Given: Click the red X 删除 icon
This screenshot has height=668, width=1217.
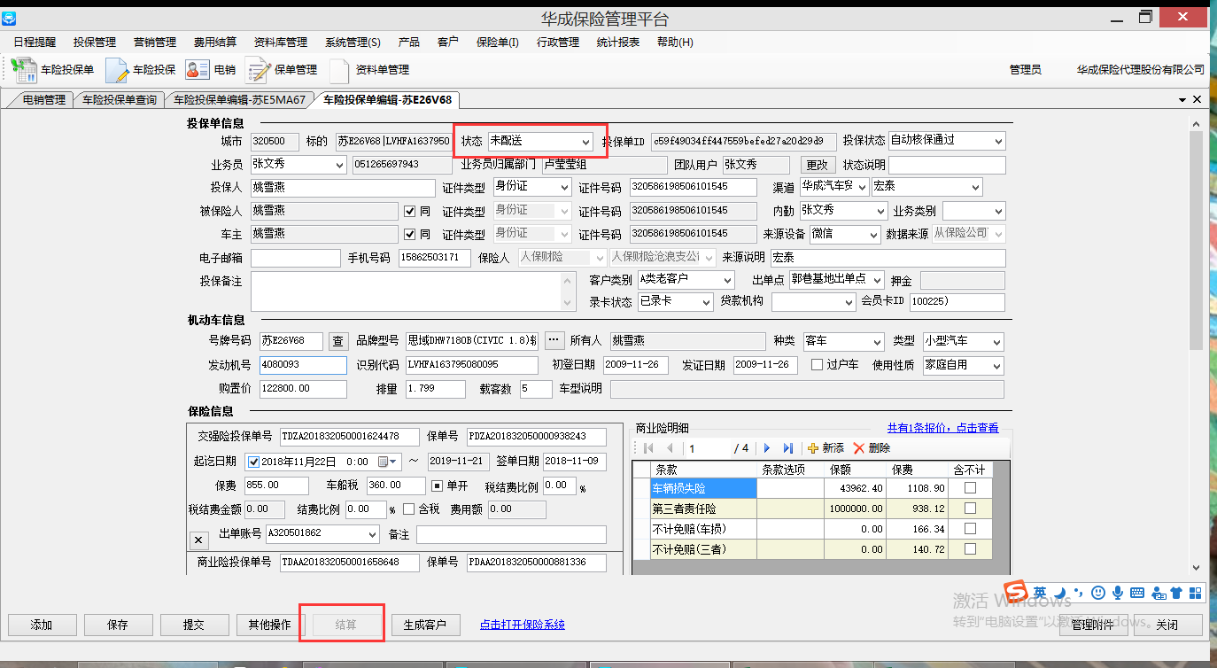Looking at the screenshot, I should click(x=858, y=448).
